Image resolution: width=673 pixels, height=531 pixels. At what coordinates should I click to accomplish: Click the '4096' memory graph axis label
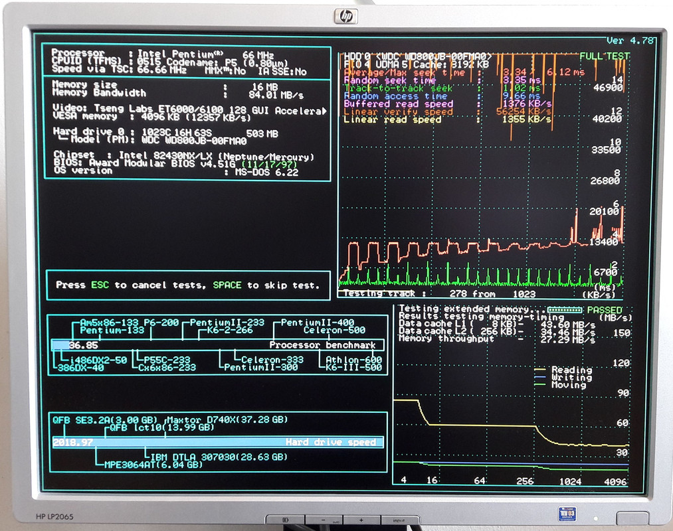(615, 482)
